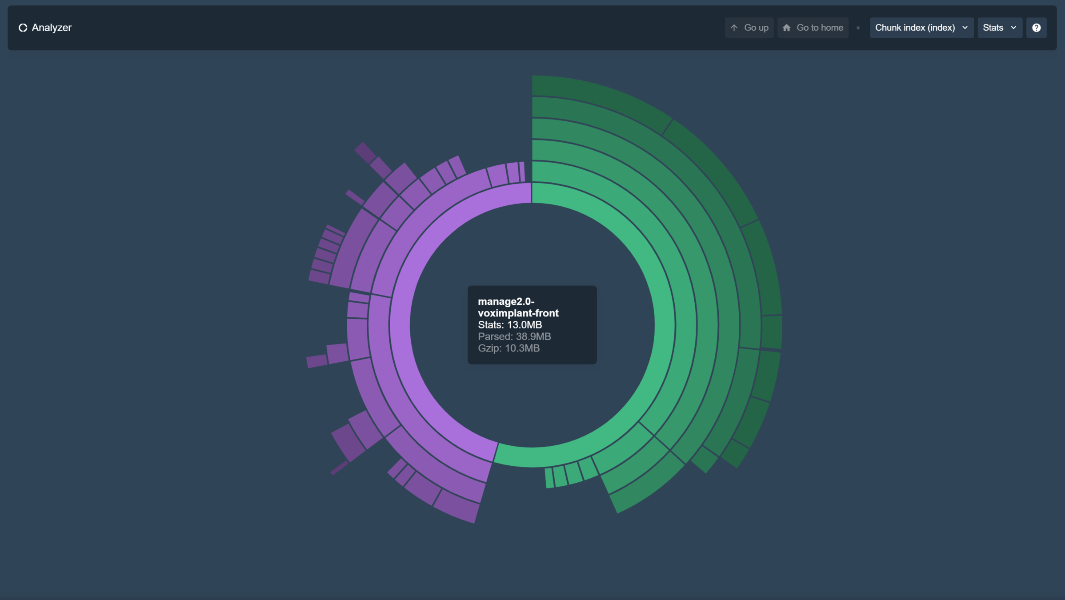Image resolution: width=1065 pixels, height=600 pixels.
Task: Click the home icon in the toolbar
Action: pyautogui.click(x=786, y=28)
